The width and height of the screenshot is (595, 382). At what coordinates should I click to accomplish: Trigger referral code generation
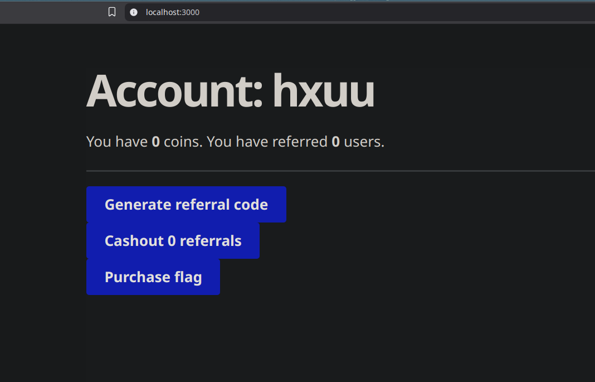coord(186,204)
